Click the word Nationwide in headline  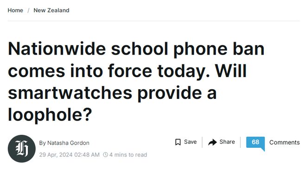point(57,49)
